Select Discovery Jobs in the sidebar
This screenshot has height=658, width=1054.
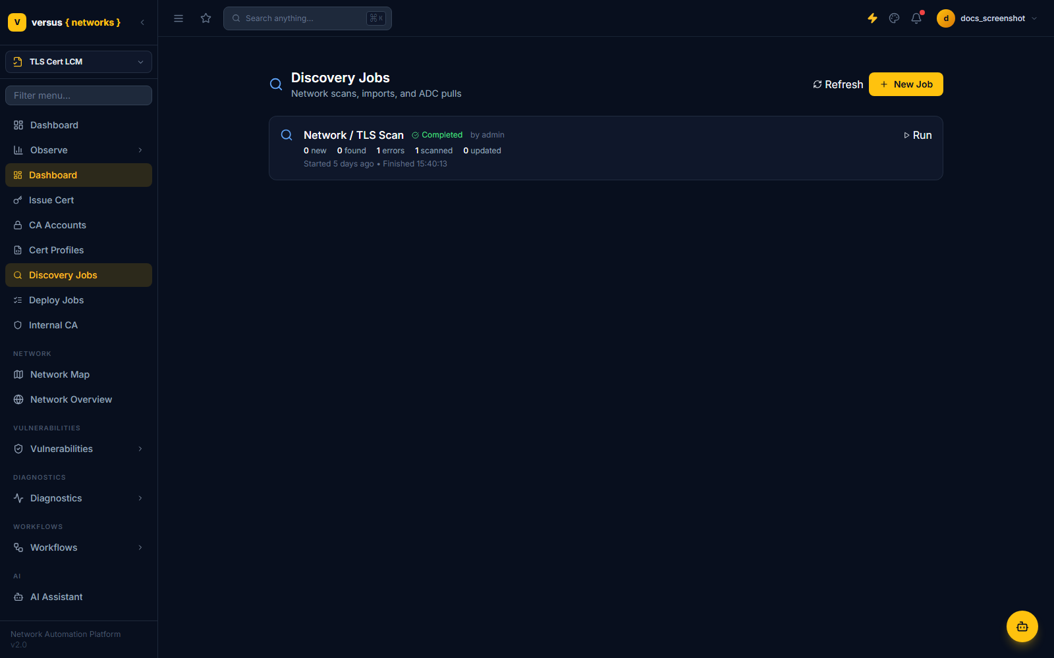click(x=78, y=275)
